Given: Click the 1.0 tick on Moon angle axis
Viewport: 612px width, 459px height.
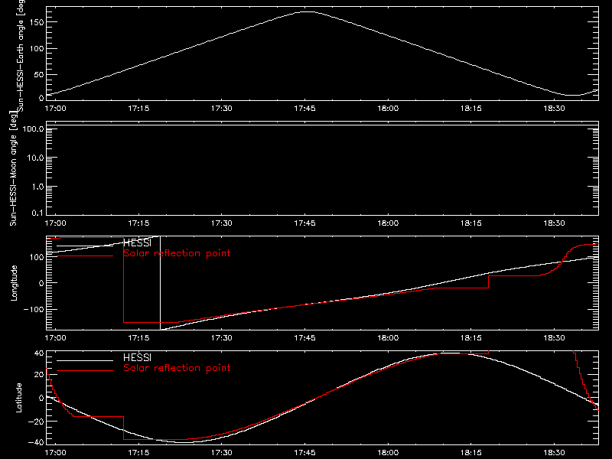Looking at the screenshot, I should click(x=37, y=187).
